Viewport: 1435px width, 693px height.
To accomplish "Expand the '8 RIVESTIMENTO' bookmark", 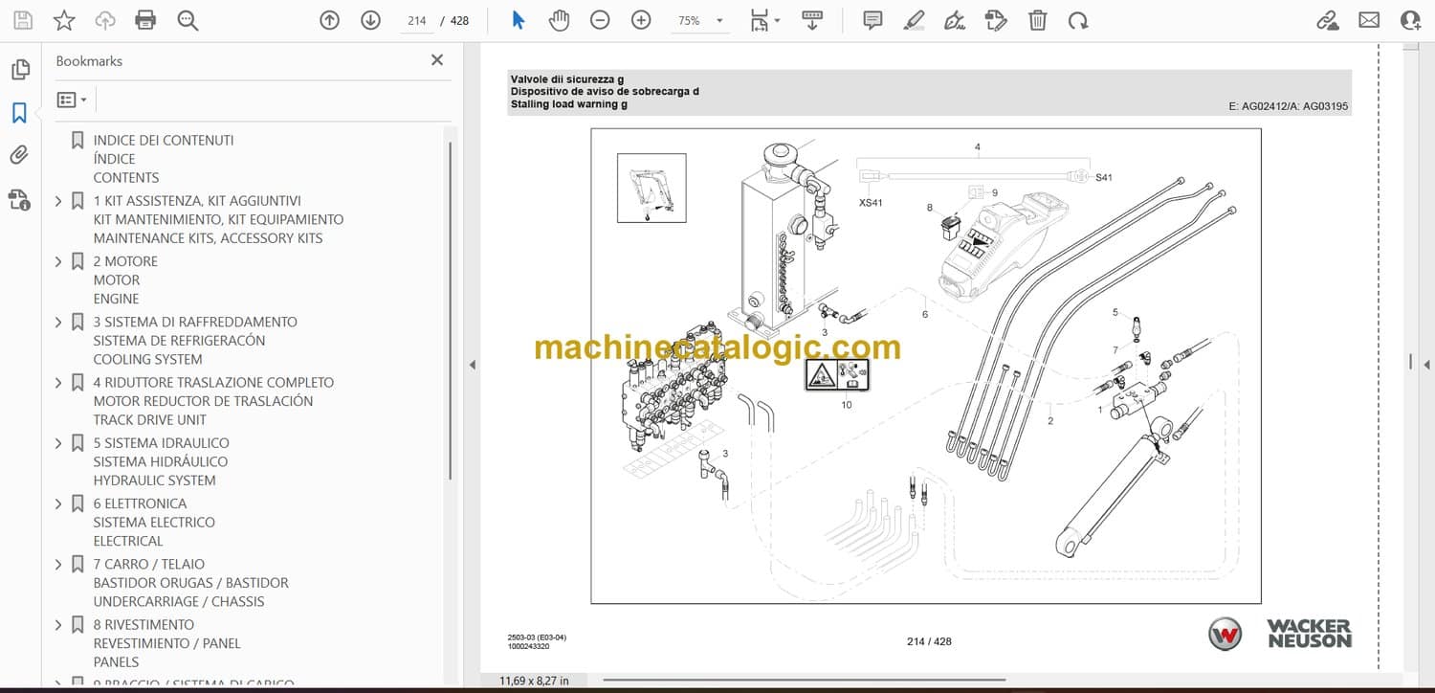I will coord(58,625).
